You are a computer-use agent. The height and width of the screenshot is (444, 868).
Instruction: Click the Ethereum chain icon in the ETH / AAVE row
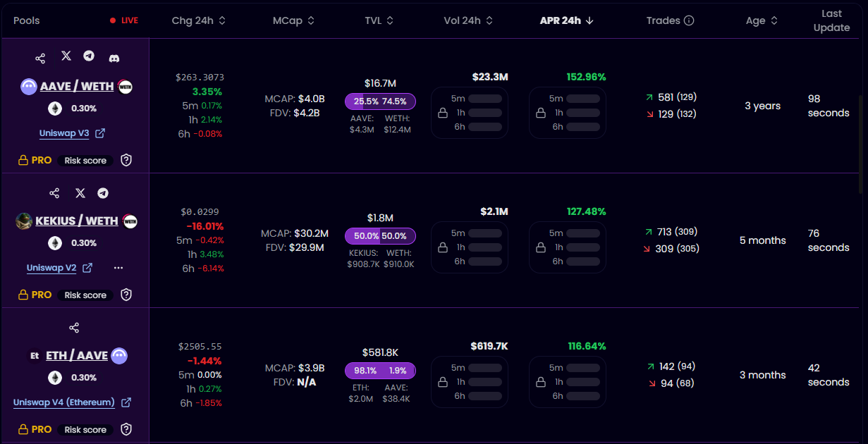54,378
